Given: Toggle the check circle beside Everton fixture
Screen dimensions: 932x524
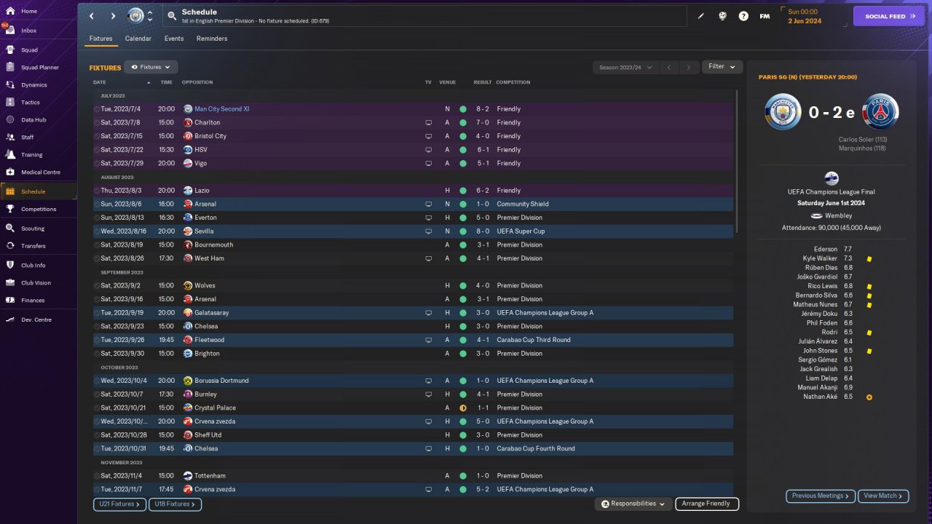Looking at the screenshot, I should (x=97, y=218).
